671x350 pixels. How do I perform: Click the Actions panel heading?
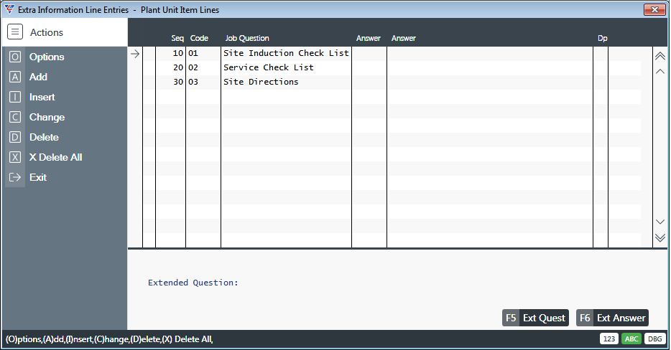[x=46, y=32]
